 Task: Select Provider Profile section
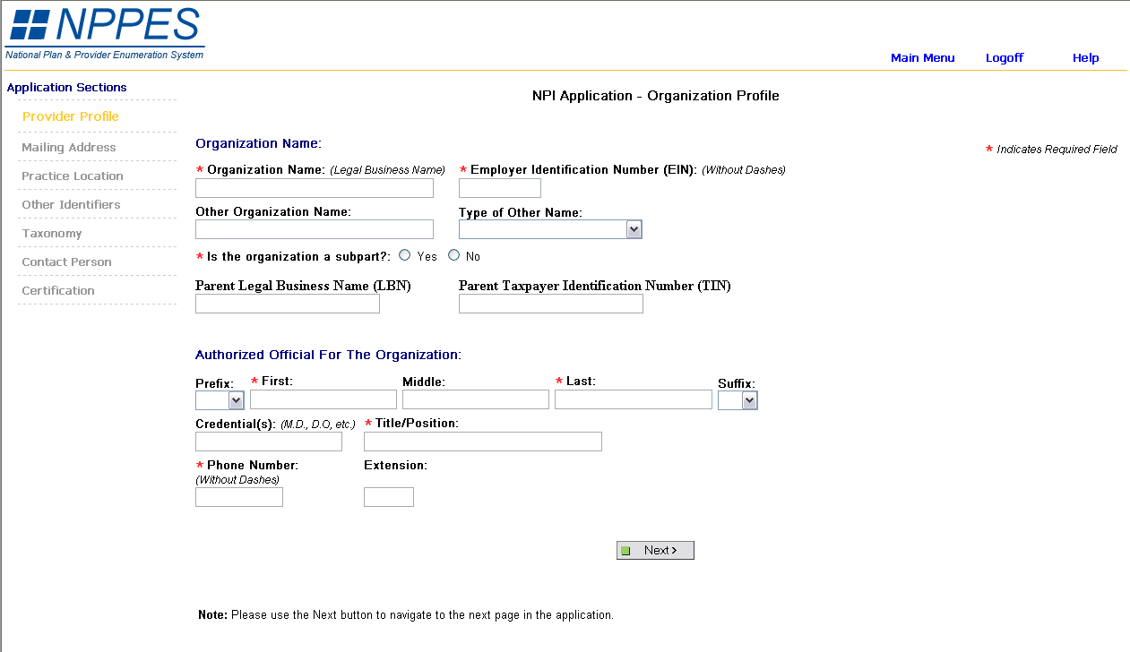[x=71, y=116]
